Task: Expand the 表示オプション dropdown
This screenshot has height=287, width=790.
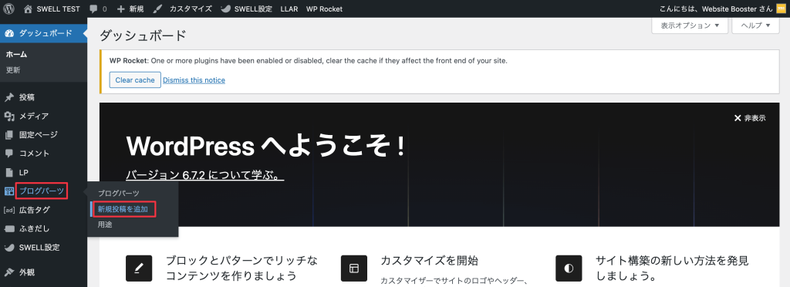Action: click(690, 25)
